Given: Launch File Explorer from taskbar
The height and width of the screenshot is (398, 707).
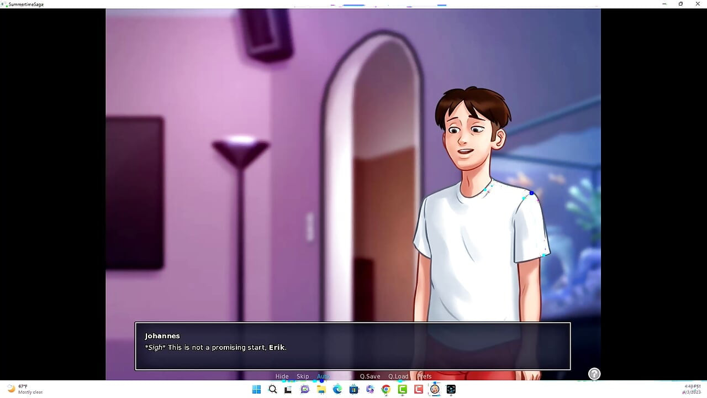Looking at the screenshot, I should pos(321,389).
